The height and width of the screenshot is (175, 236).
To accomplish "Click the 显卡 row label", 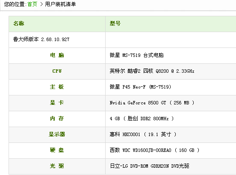I will [x=57, y=103].
